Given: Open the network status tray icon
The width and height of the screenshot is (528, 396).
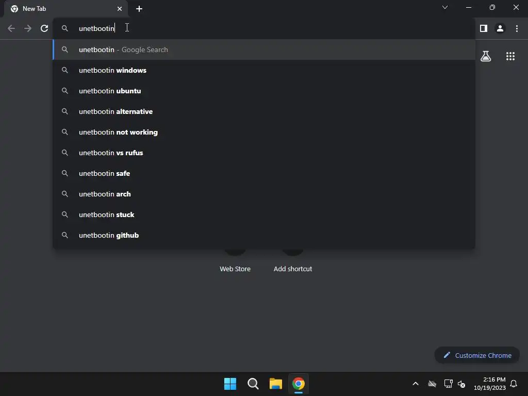Looking at the screenshot, I should click(x=448, y=384).
